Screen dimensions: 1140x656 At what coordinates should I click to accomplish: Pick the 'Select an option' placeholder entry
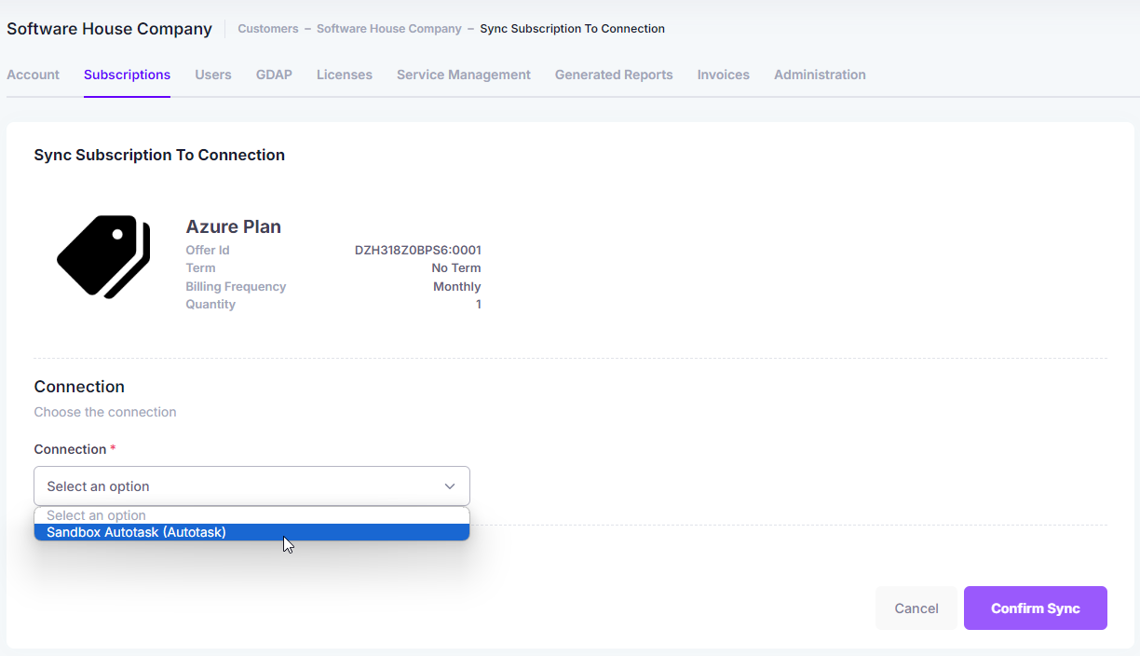coord(251,515)
